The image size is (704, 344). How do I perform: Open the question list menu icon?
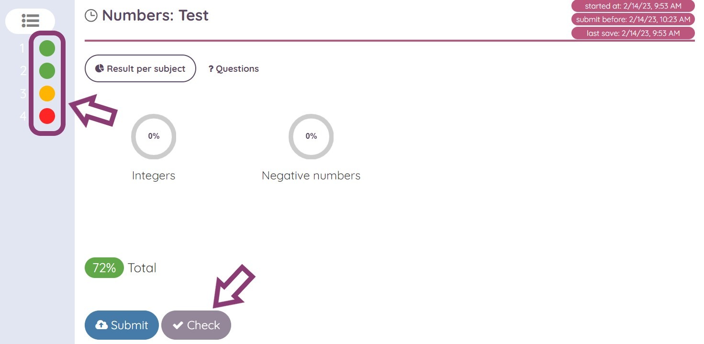point(30,21)
